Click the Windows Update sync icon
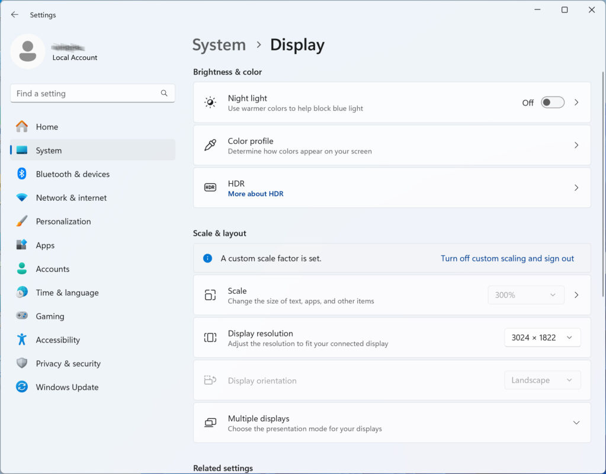This screenshot has height=474, width=606. coord(22,387)
